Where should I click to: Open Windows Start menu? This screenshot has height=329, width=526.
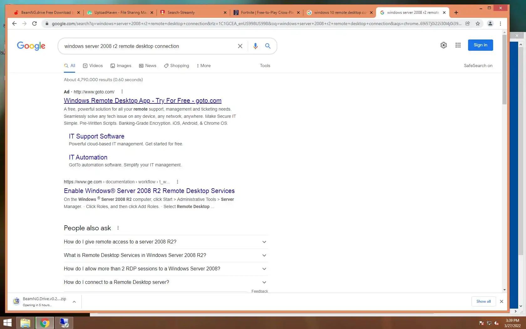point(7,323)
